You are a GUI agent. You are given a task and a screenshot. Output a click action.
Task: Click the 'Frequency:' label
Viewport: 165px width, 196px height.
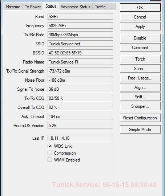pos(36,26)
